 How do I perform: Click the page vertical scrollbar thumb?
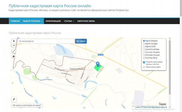coord(181,8)
